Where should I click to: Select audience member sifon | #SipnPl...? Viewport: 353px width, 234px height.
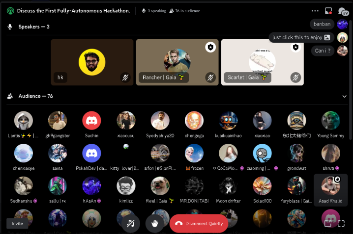coord(160,157)
